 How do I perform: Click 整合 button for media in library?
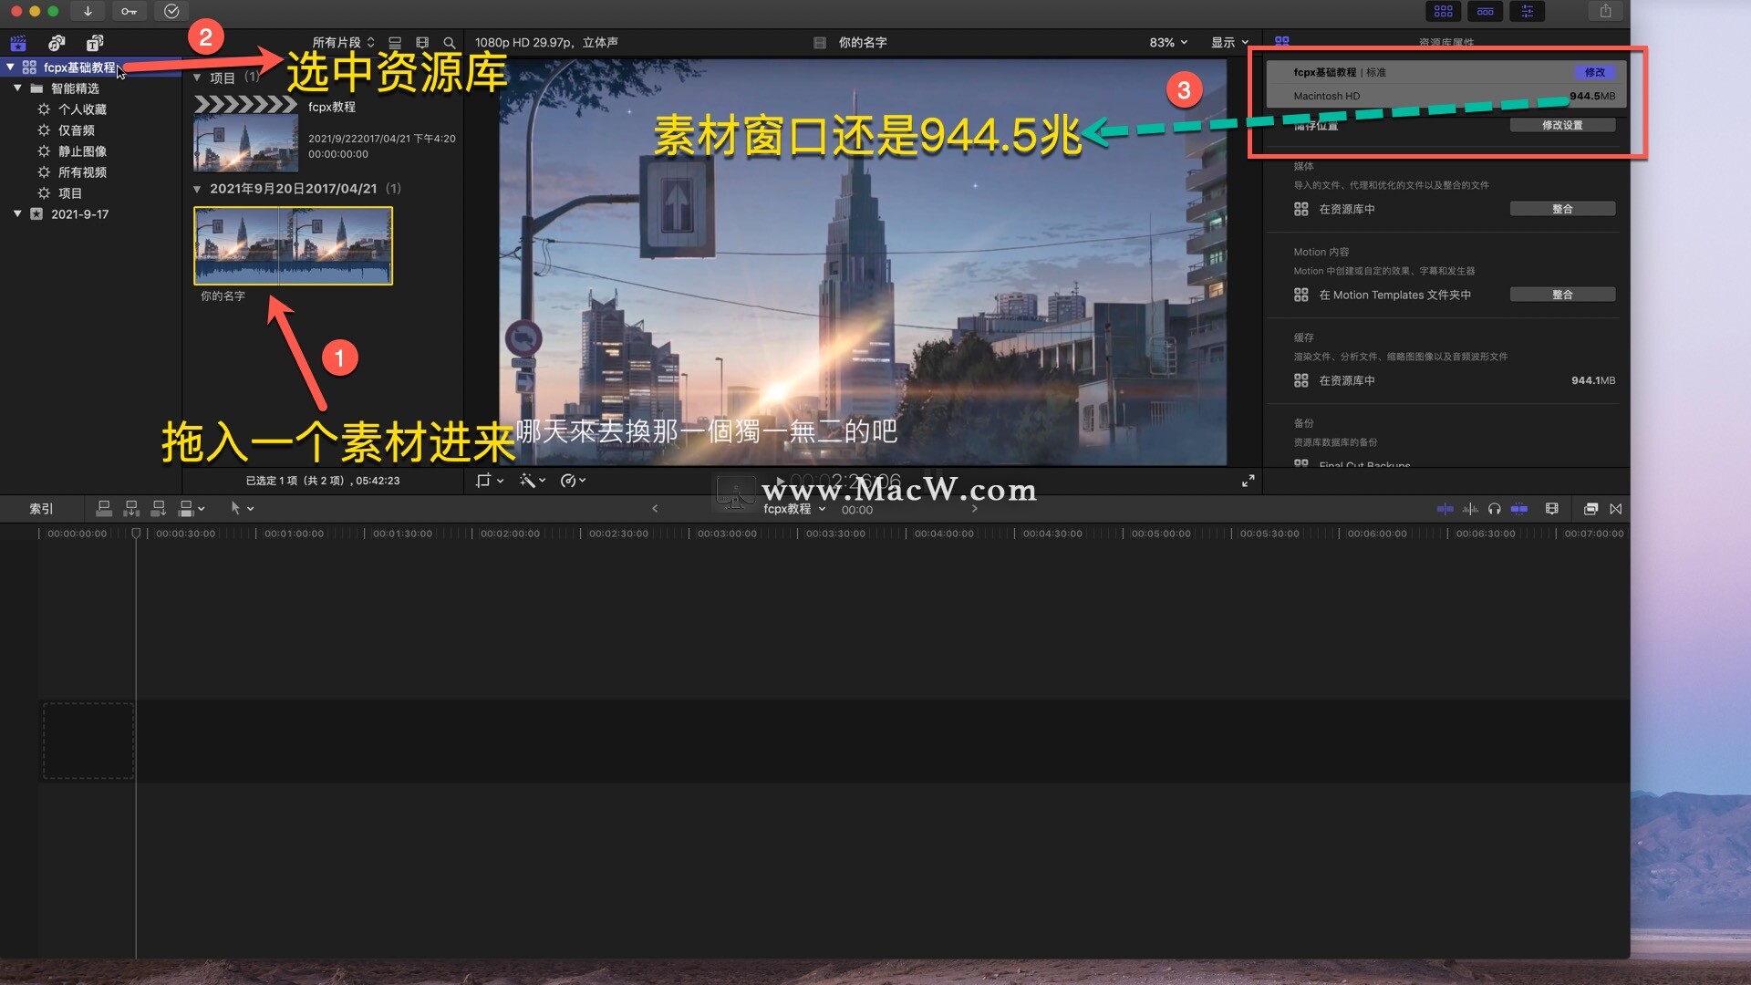(x=1561, y=209)
